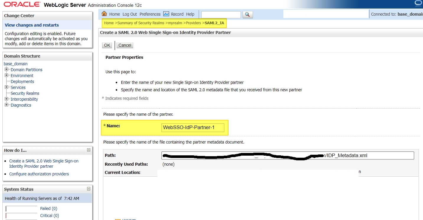
Task: Navigate to myrealm in the breadcrumb
Action: coord(175,23)
